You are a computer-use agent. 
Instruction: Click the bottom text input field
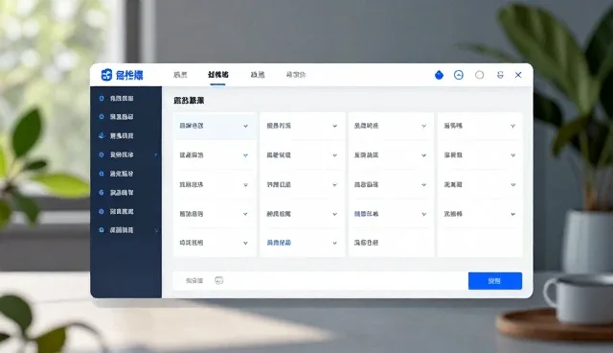click(x=320, y=281)
